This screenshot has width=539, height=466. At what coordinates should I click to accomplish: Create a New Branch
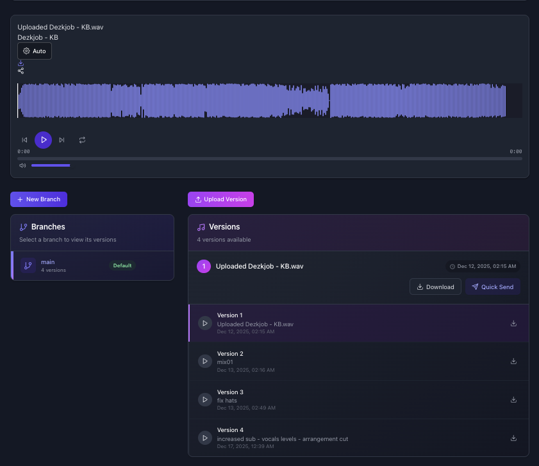(38, 199)
